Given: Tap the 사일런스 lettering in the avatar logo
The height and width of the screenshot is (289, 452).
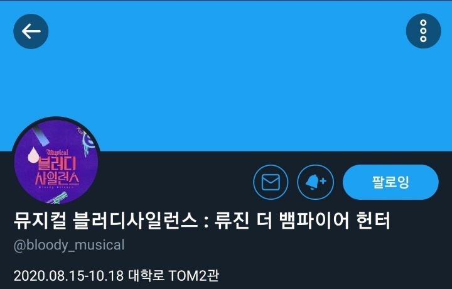Looking at the screenshot, I should 57,178.
